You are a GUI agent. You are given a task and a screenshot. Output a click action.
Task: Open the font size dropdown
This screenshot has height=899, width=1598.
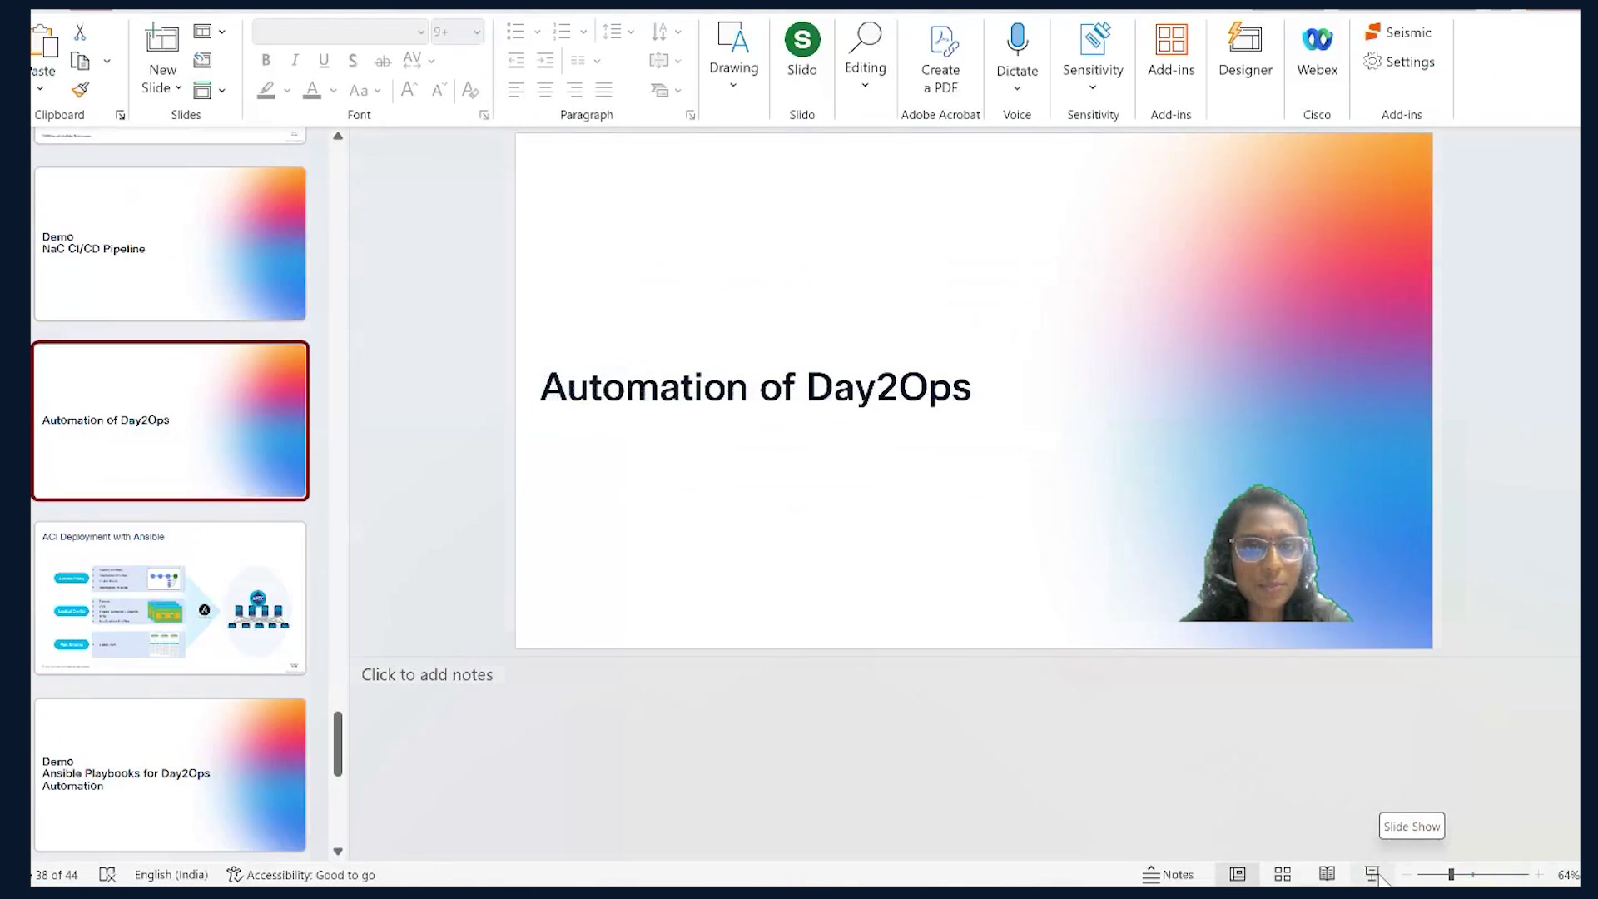(x=477, y=32)
